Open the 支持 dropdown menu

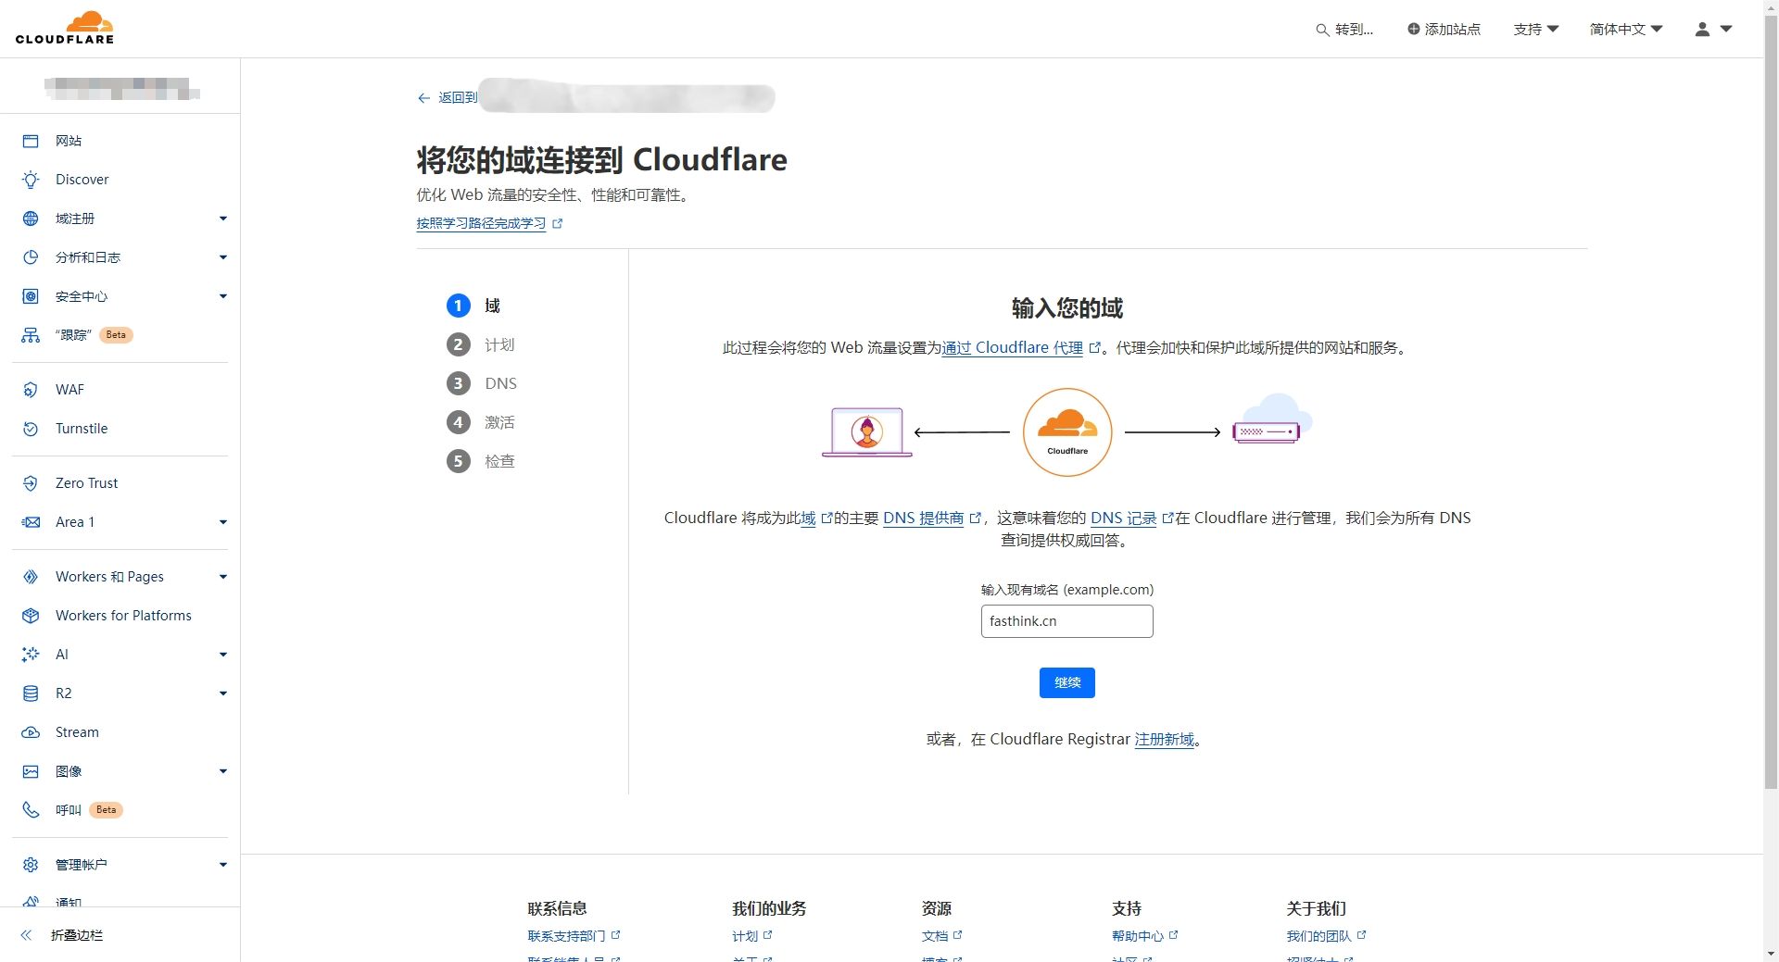point(1535,29)
